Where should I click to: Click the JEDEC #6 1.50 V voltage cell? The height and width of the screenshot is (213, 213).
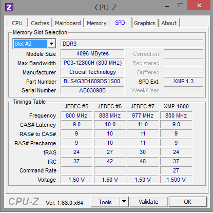tap(110, 180)
